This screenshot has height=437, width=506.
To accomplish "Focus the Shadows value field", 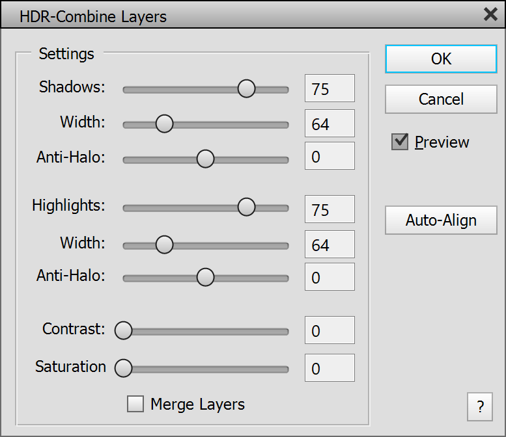I will pos(330,88).
